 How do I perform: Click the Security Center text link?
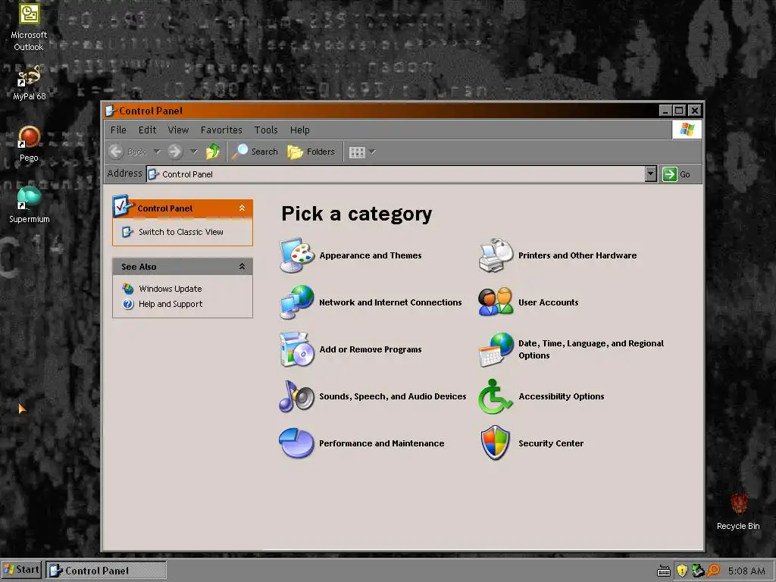(x=551, y=443)
